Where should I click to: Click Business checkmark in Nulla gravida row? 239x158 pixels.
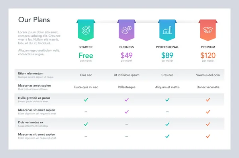127,100
